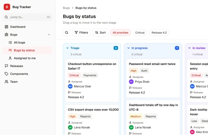
Task: Go to All bugs list
Action: click(x=28, y=42)
